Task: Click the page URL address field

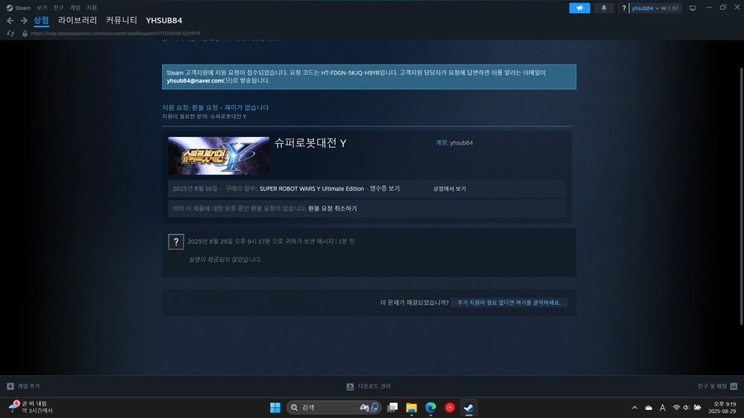Action: 115,34
